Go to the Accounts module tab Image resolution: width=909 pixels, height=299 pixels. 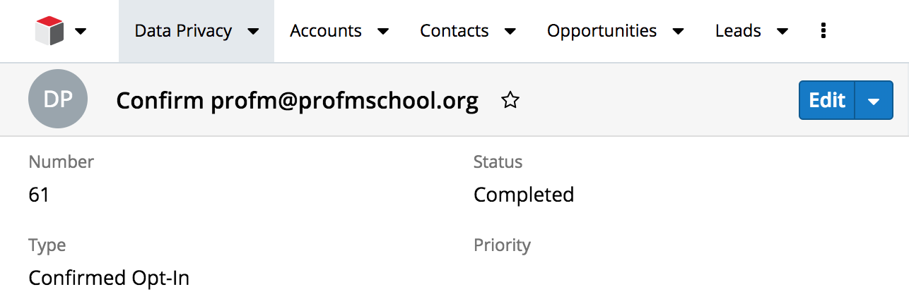click(x=326, y=31)
